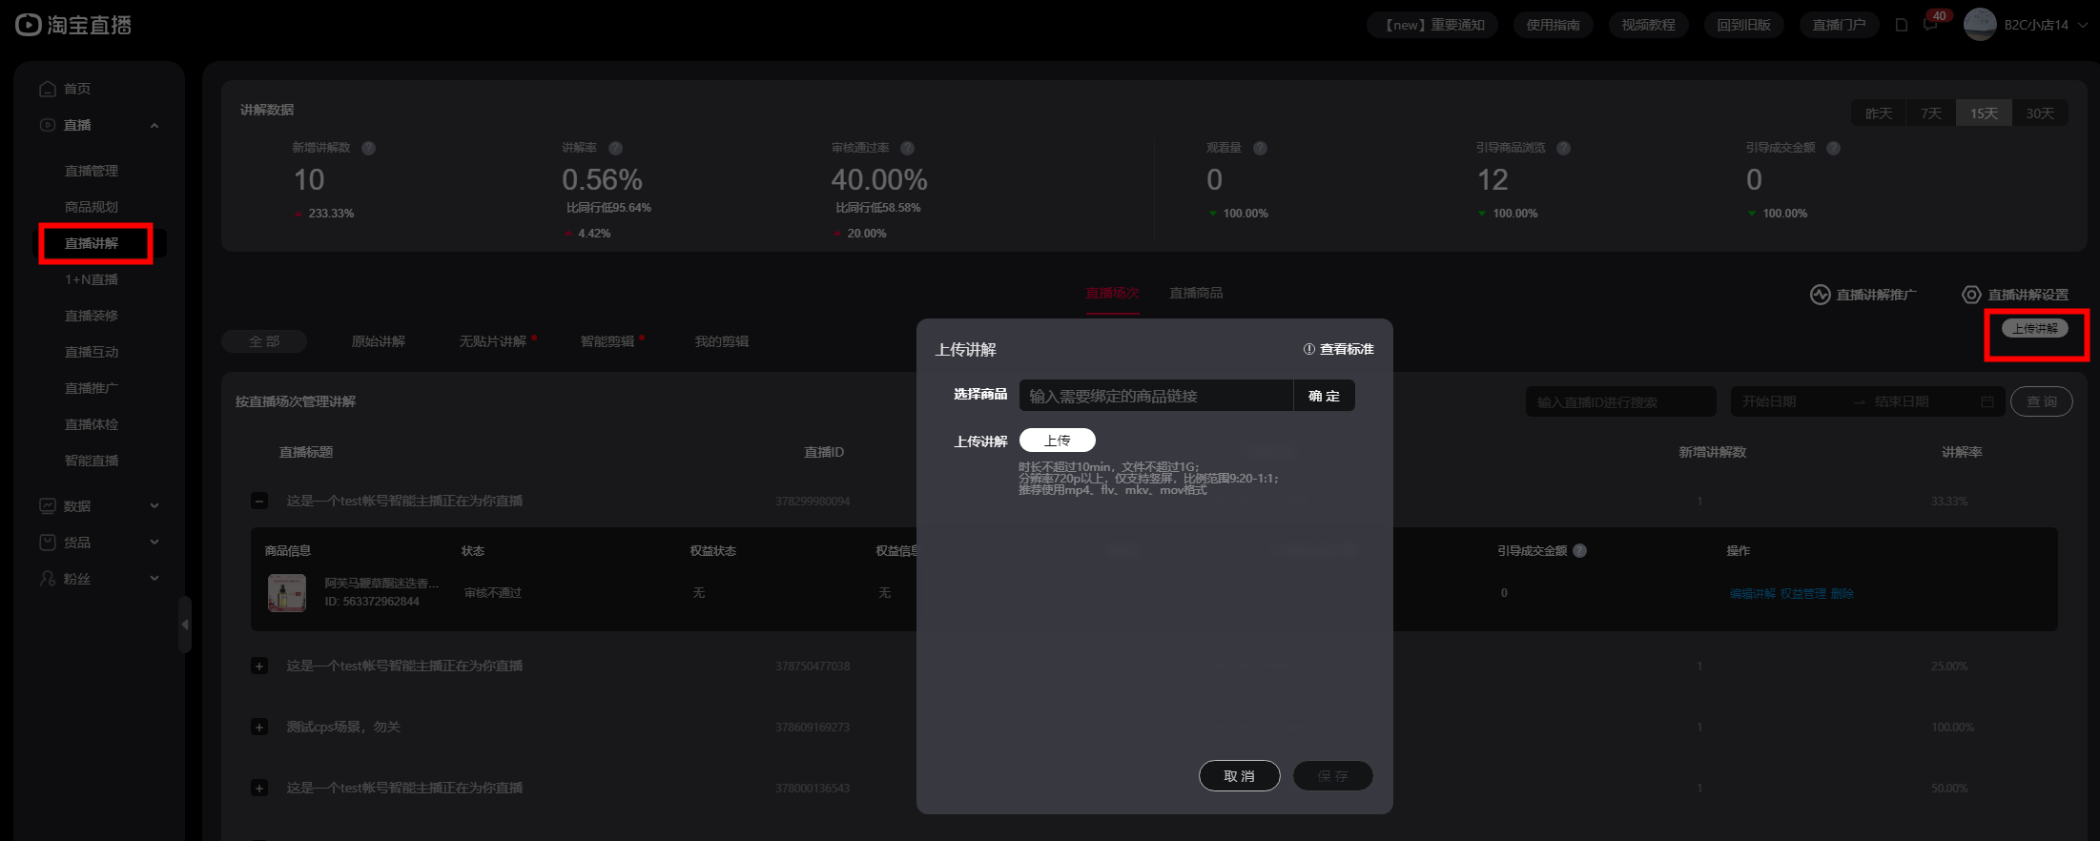Switch to the 直播商品 tab
Screen dimensions: 2100x841
[1196, 293]
